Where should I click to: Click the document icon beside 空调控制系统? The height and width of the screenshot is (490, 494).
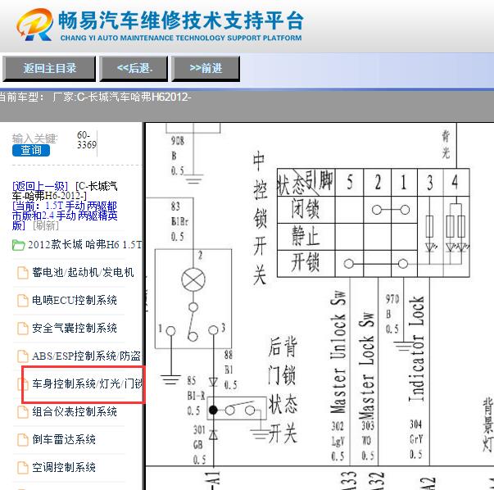pos(22,468)
